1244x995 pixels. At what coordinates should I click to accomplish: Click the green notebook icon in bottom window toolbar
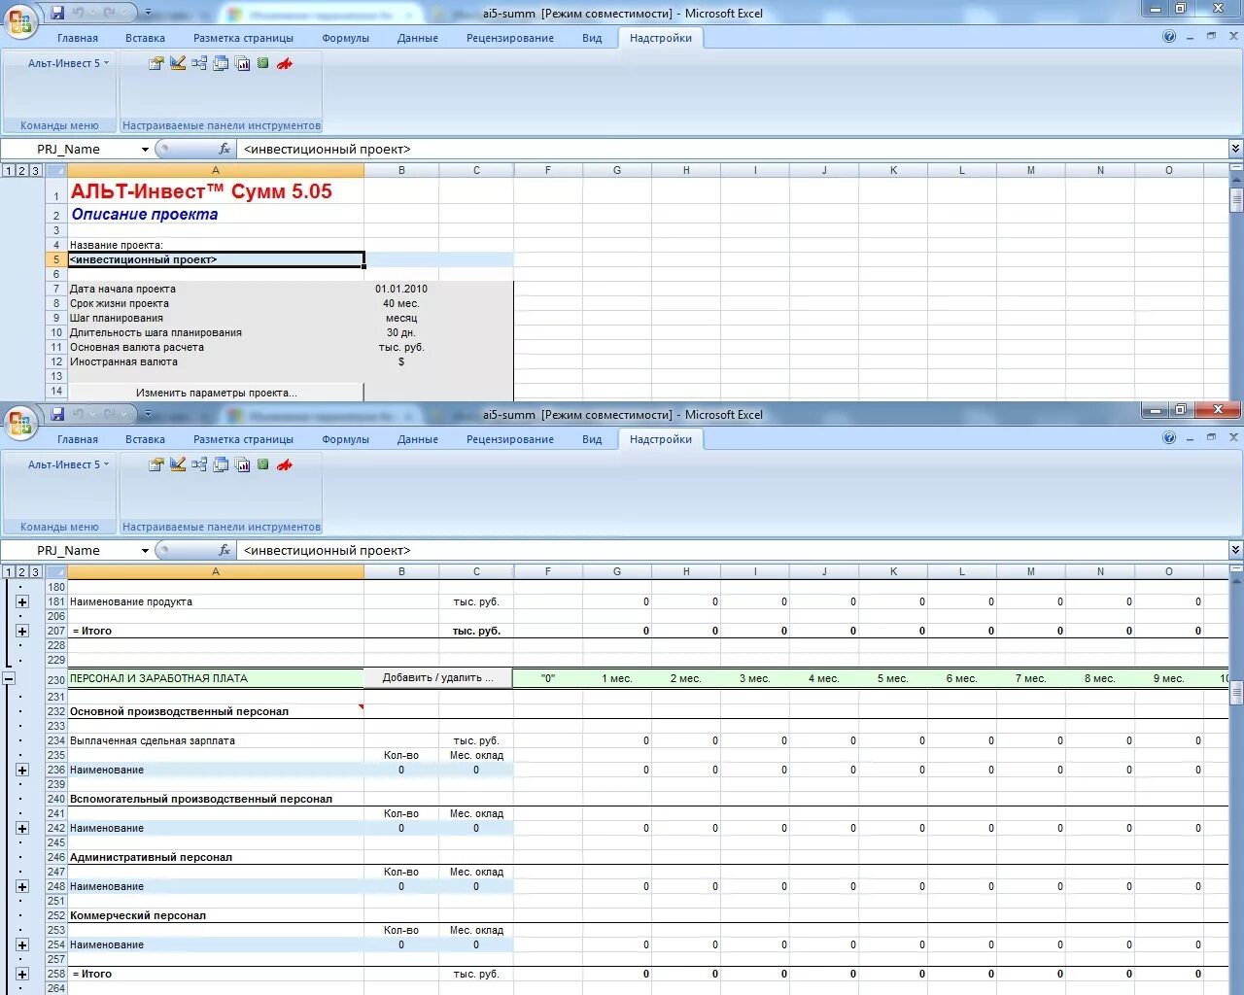[262, 464]
